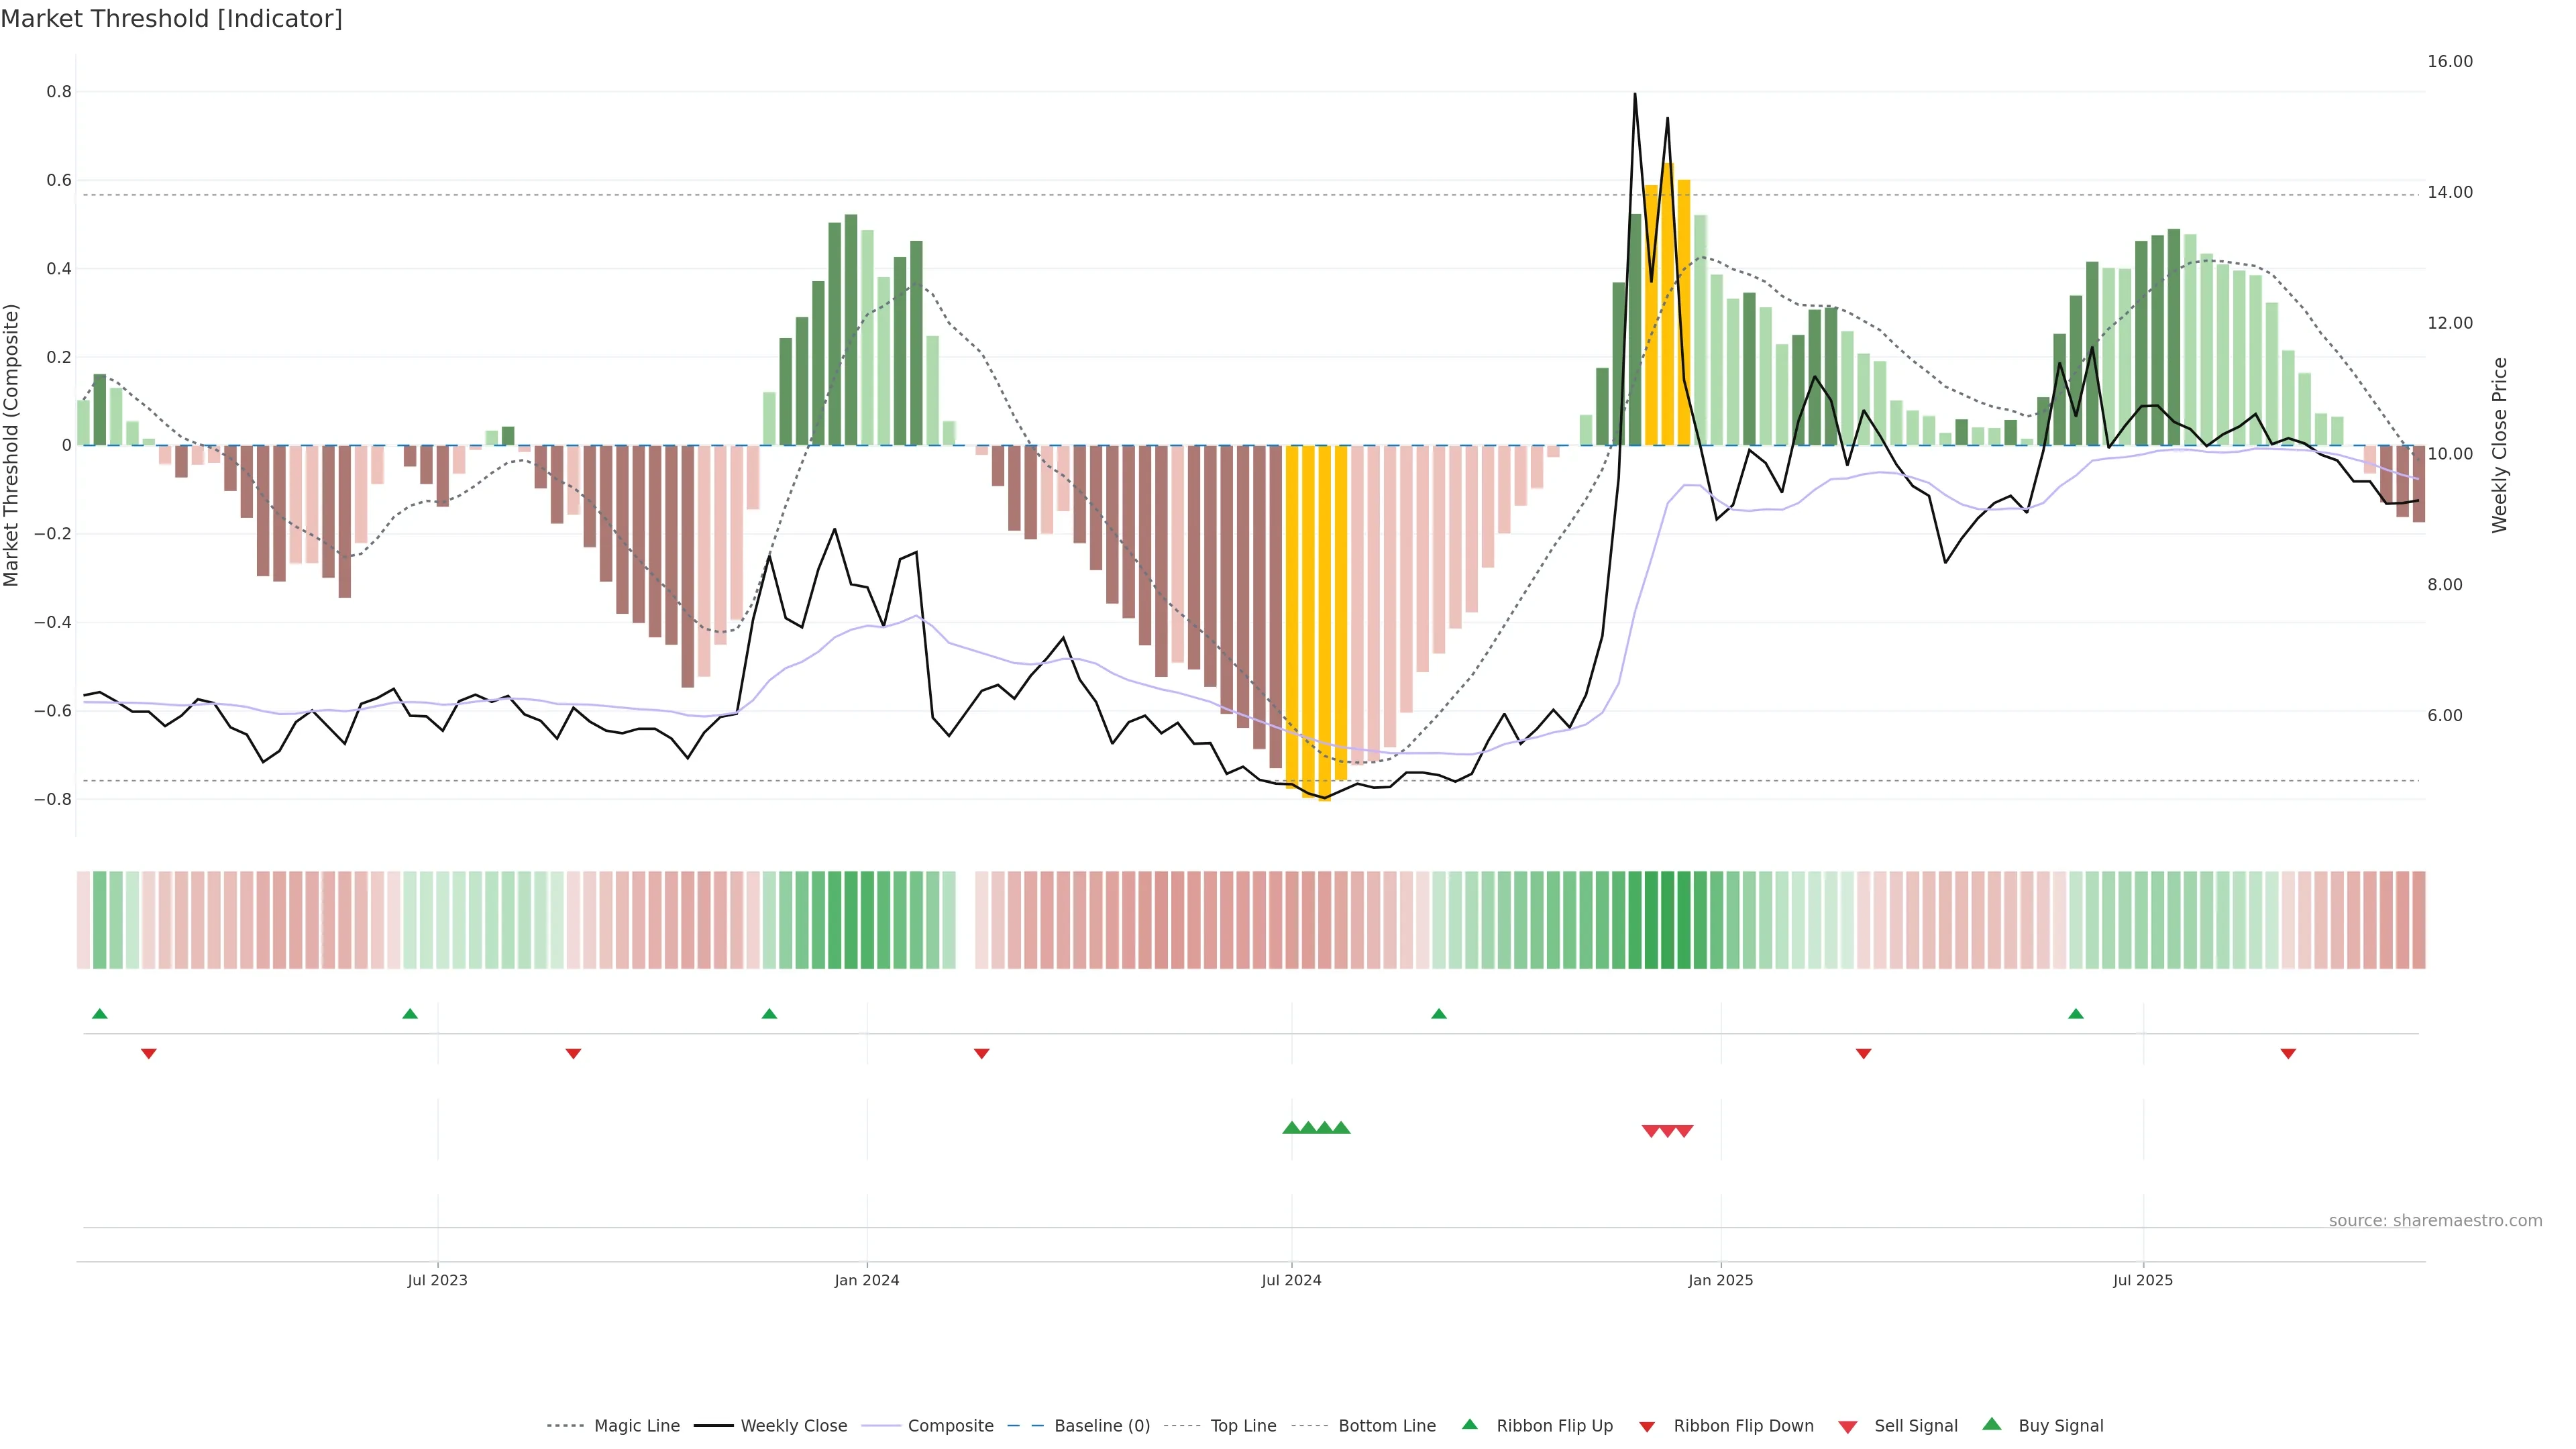
Task: Click the leftmost green ribbon flip up marker
Action: (x=99, y=1014)
